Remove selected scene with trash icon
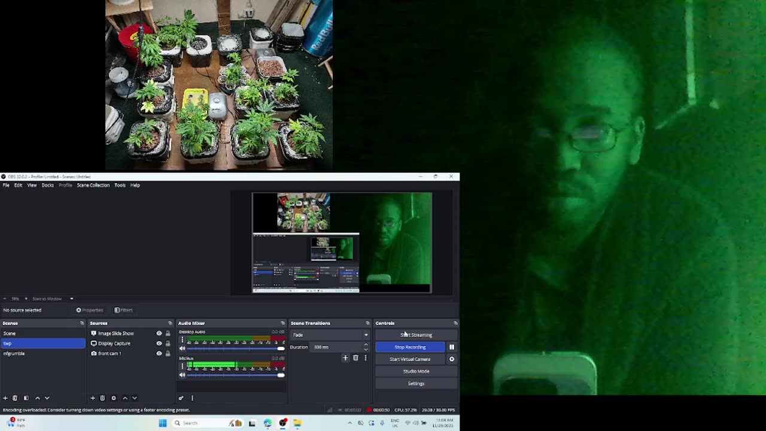 pyautogui.click(x=15, y=398)
